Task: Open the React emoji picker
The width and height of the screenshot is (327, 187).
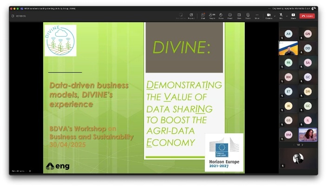Action: click(x=230, y=16)
